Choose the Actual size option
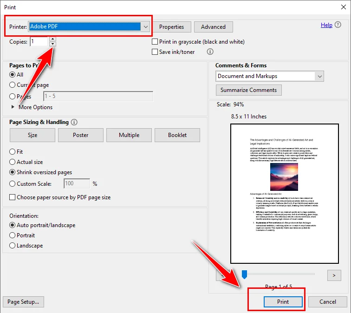 tap(13, 162)
